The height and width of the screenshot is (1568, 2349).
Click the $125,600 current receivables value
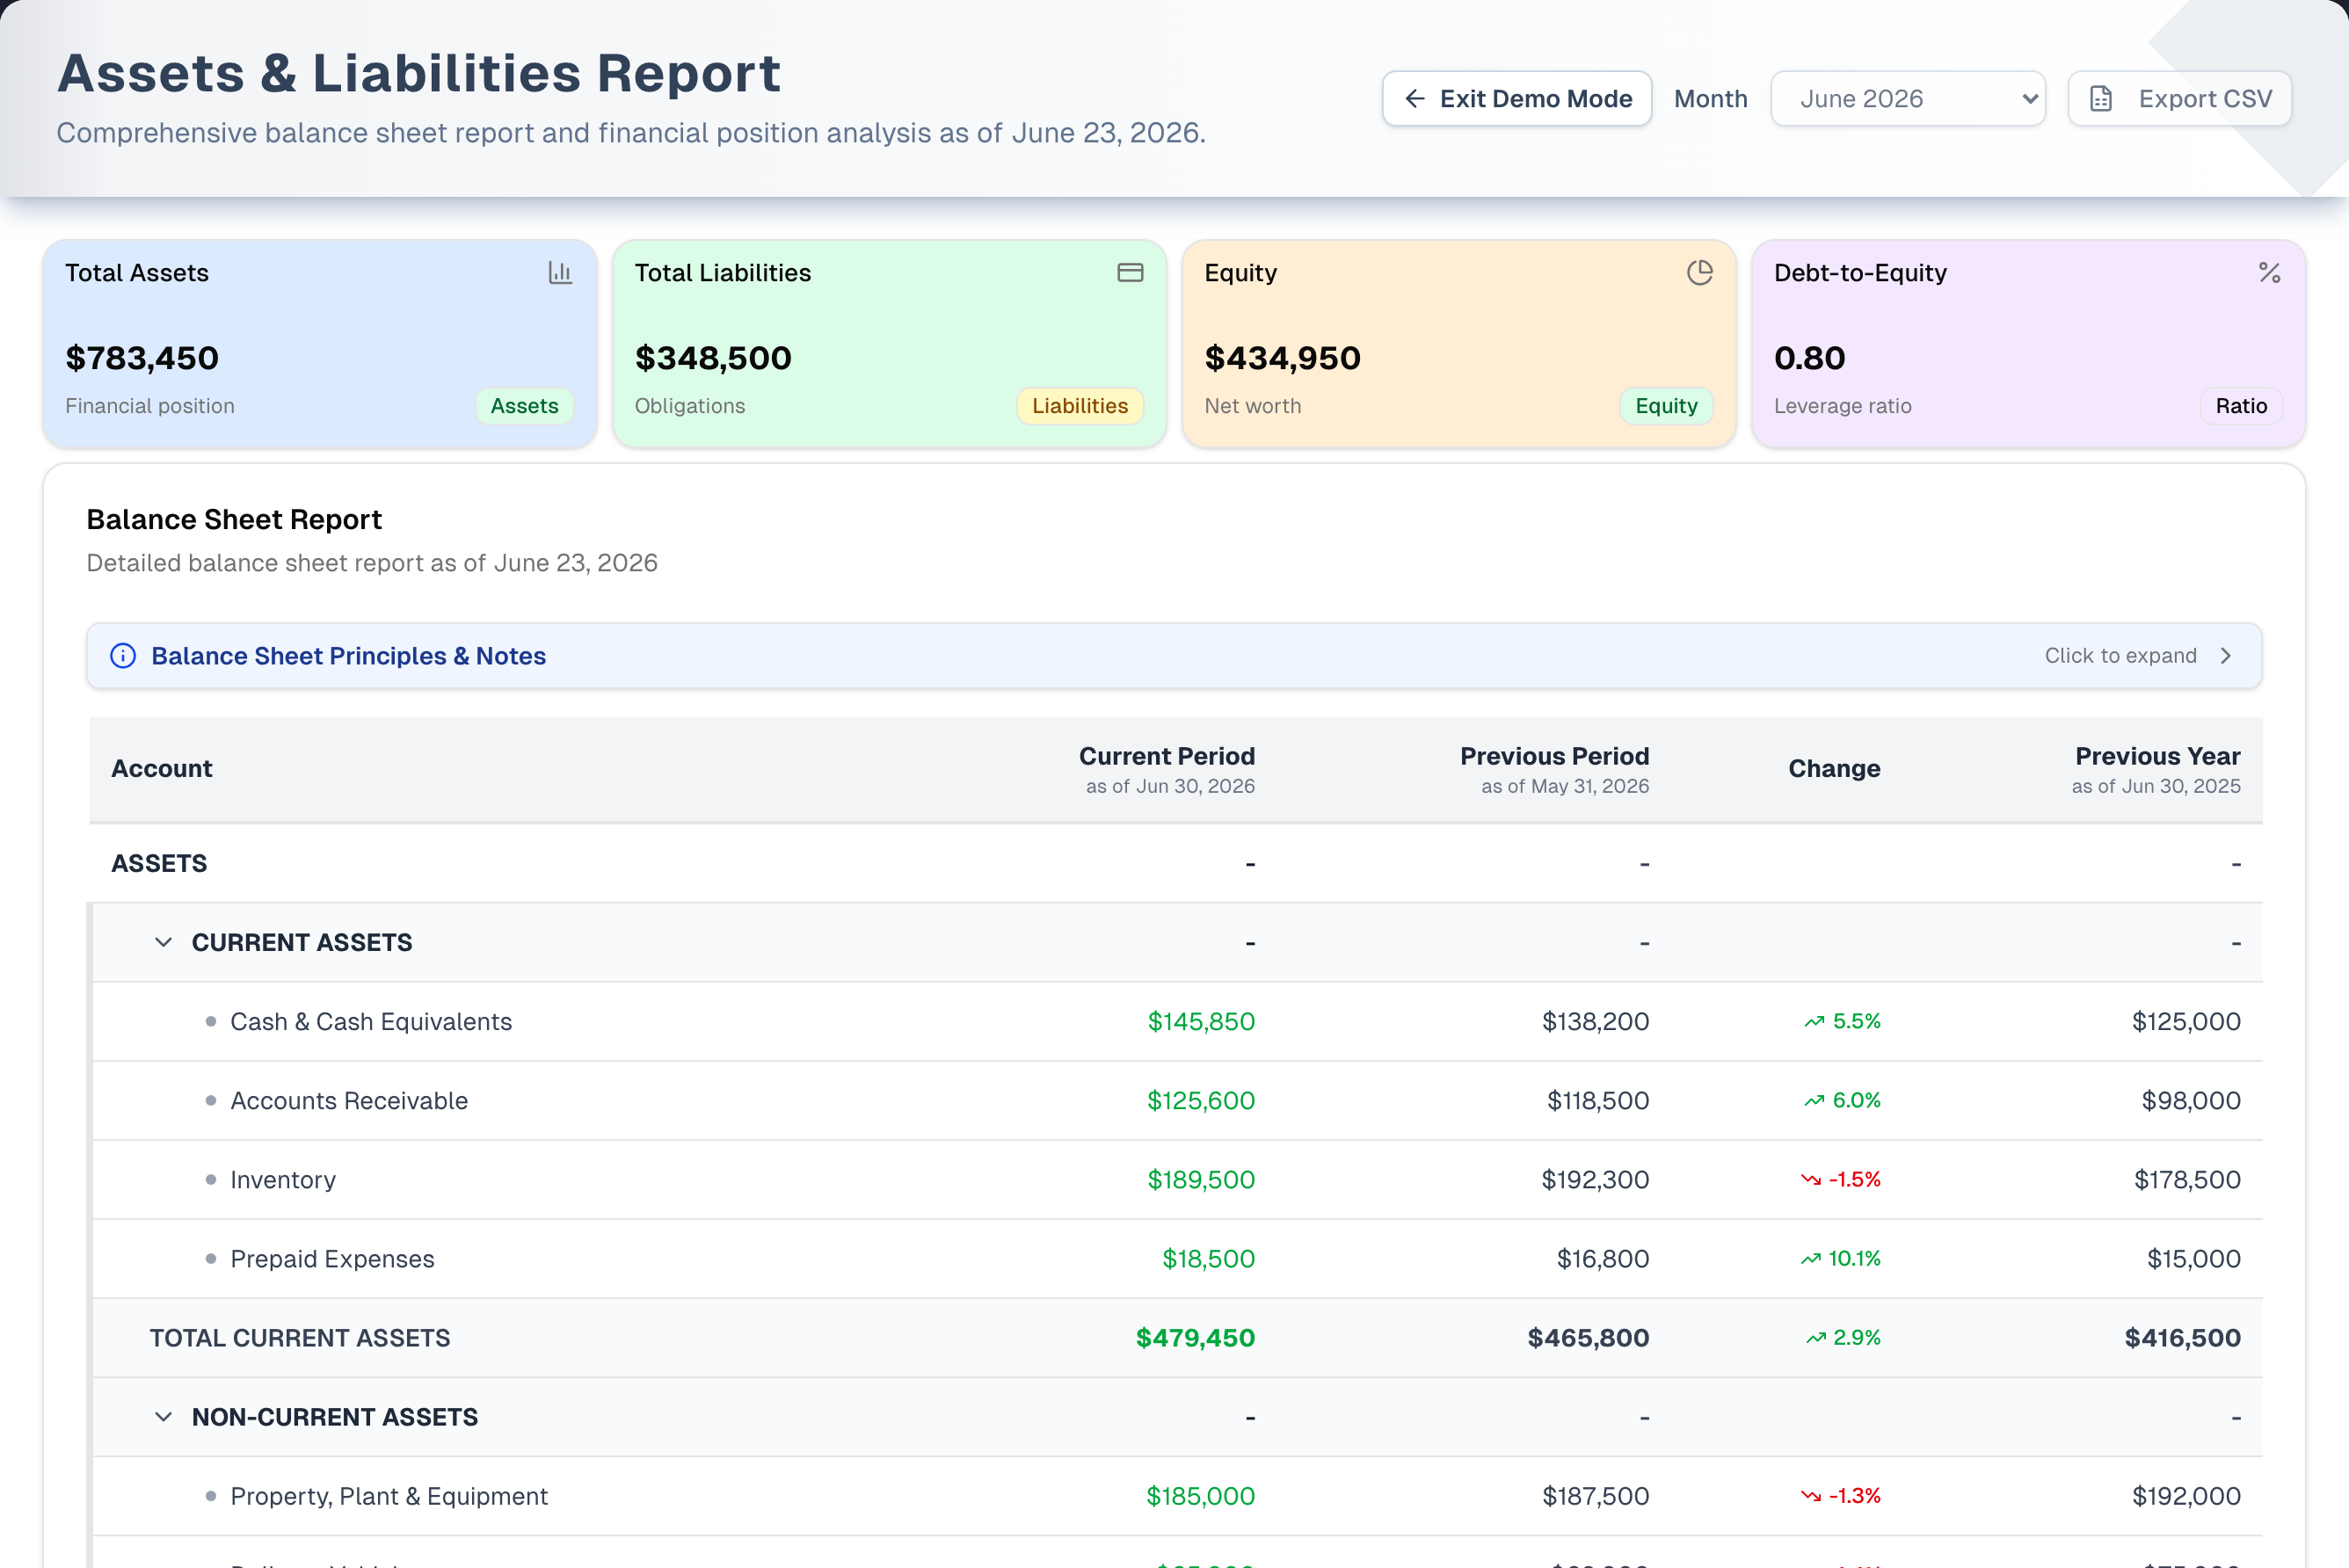[x=1201, y=1100]
